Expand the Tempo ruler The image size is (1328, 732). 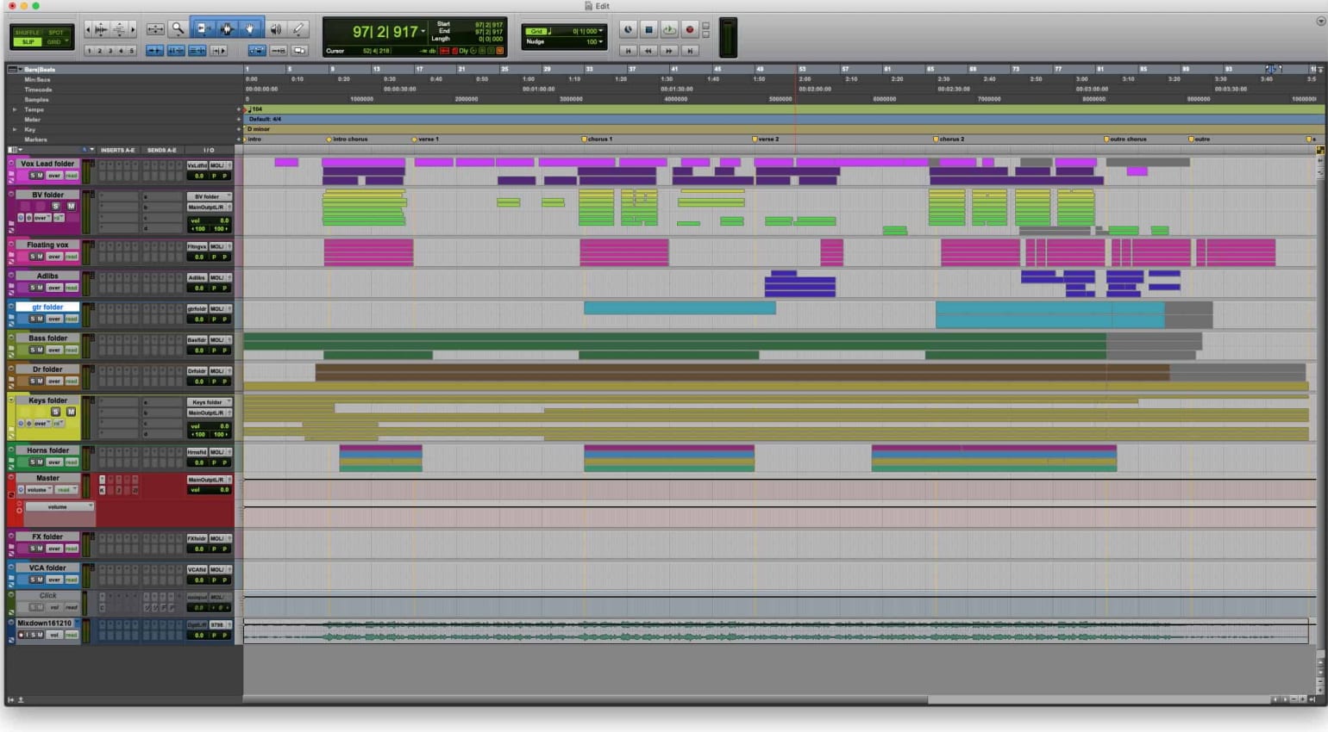(14, 109)
